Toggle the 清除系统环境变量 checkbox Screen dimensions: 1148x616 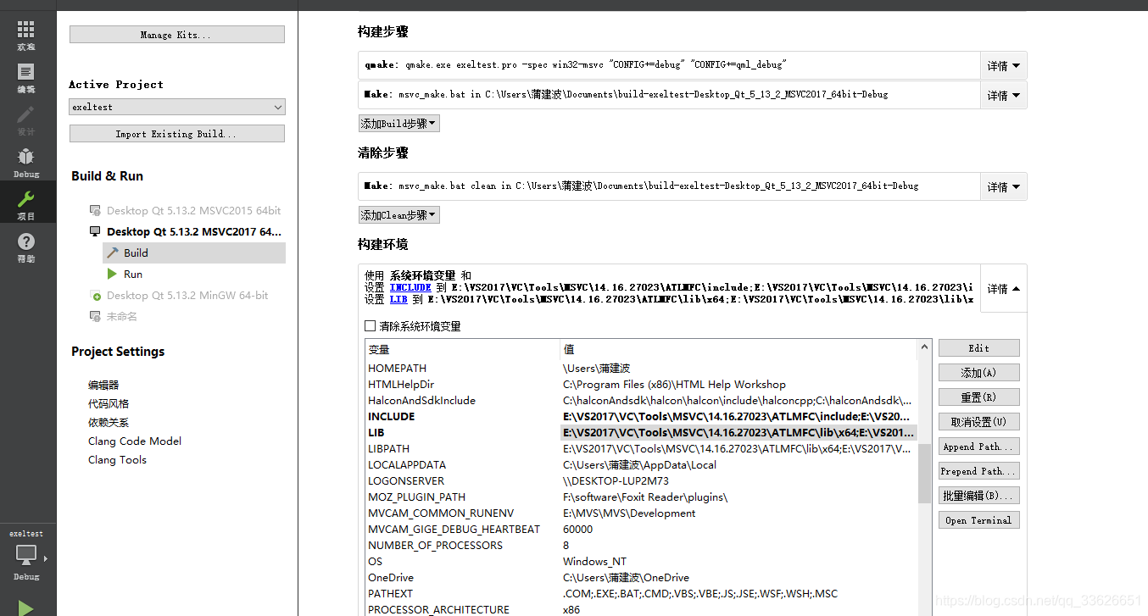point(370,326)
